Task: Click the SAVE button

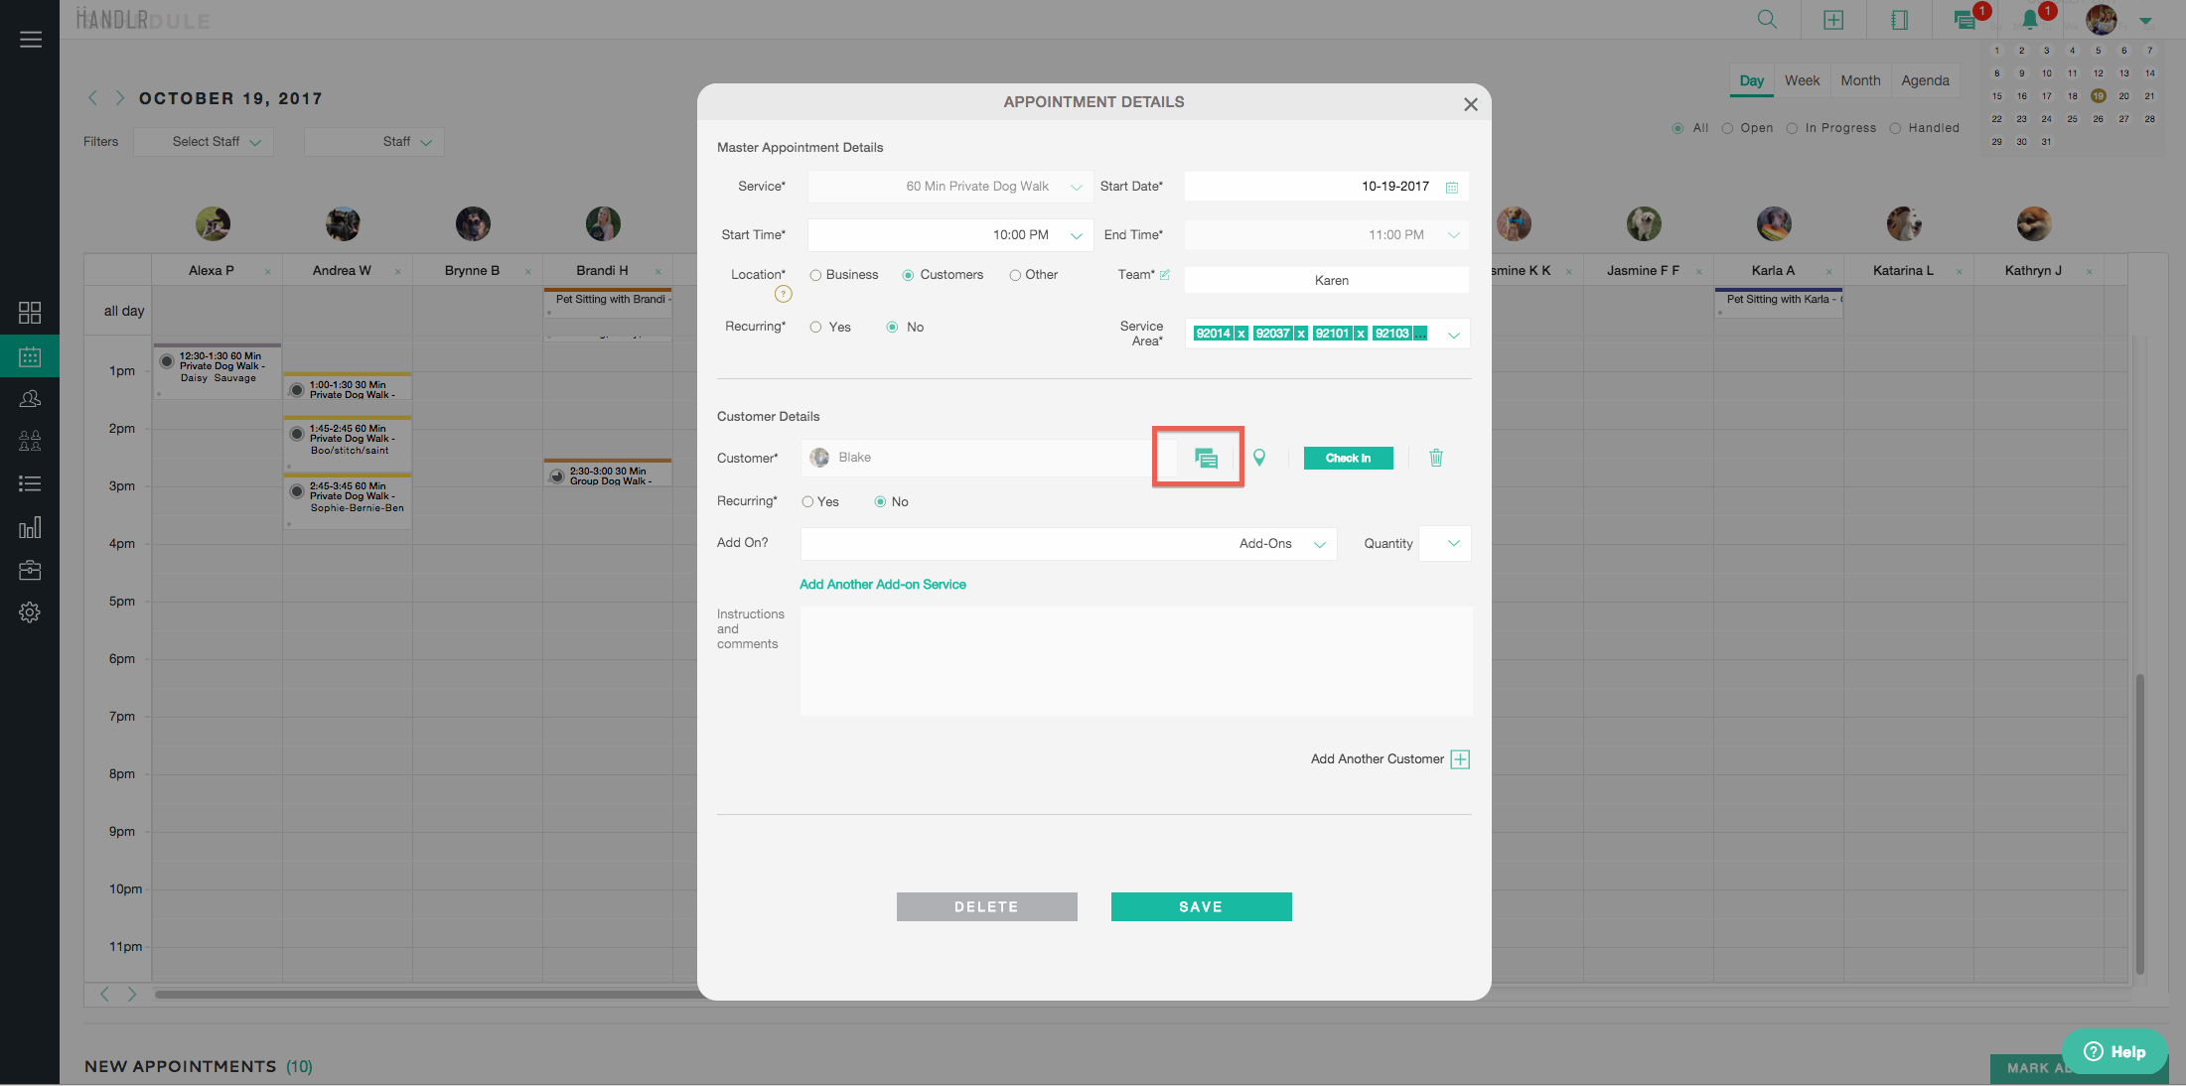Action: 1201,906
